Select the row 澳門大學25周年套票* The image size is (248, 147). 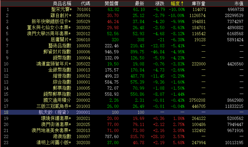tap(124, 34)
